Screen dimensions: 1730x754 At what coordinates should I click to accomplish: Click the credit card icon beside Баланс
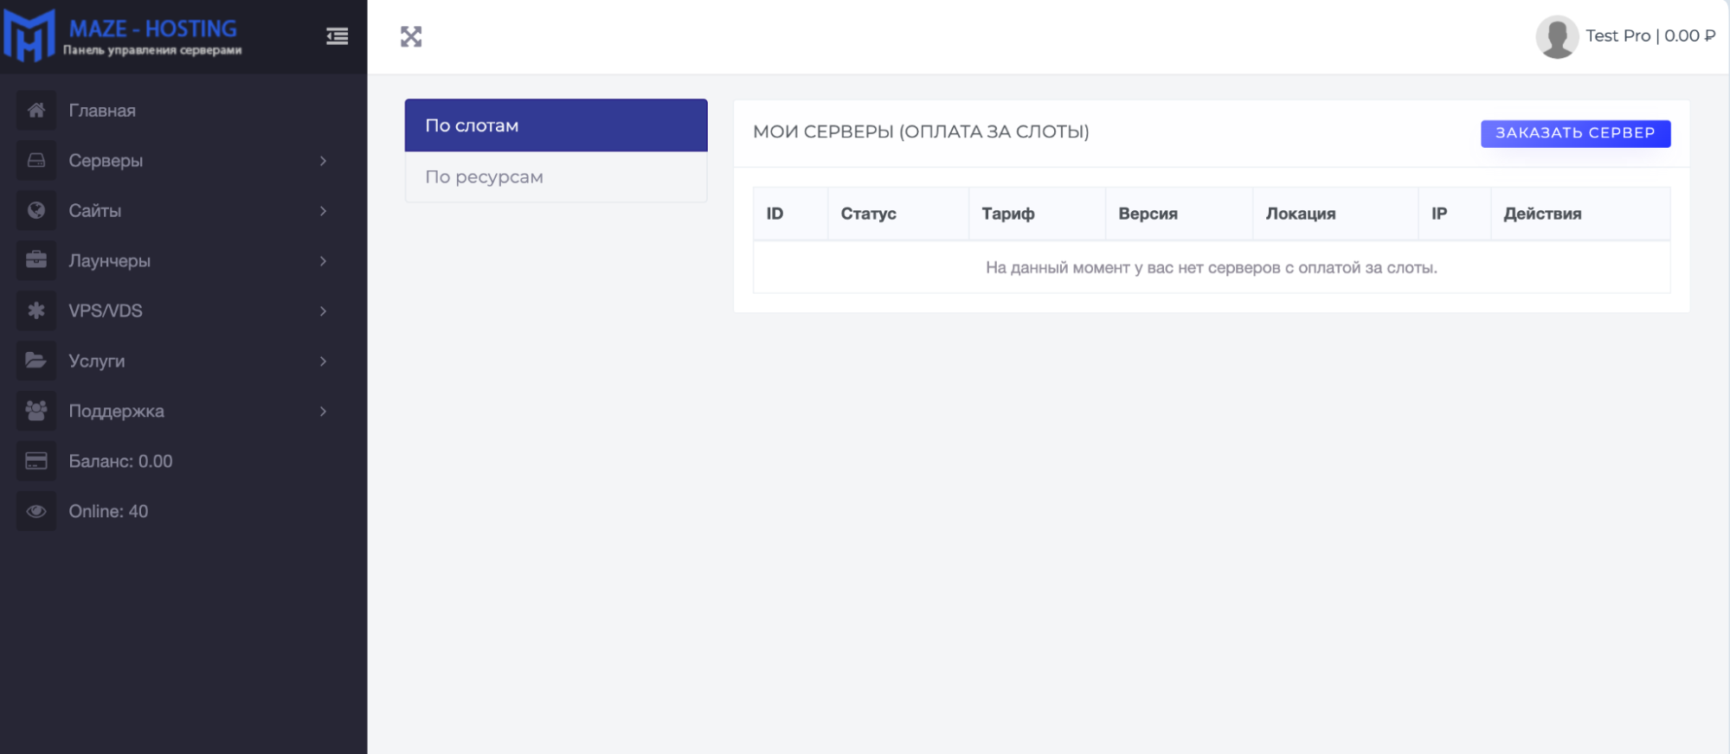[36, 461]
